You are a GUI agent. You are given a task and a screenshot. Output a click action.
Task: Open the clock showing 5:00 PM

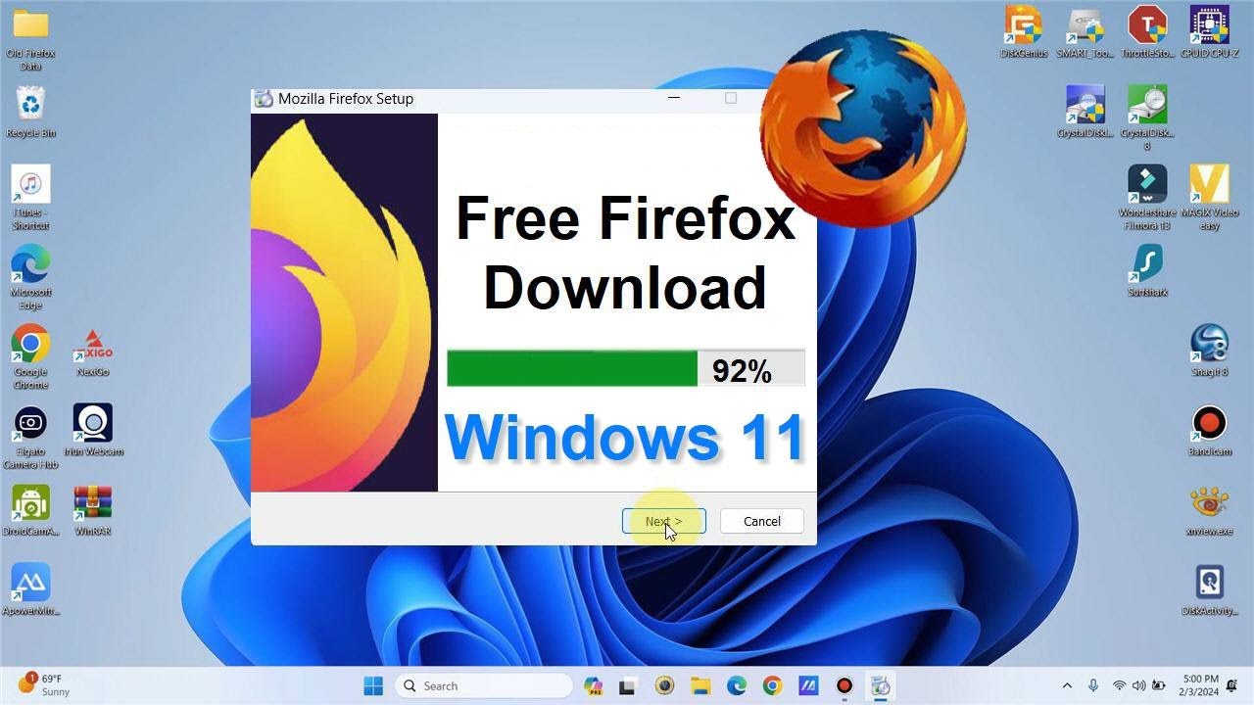point(1200,685)
